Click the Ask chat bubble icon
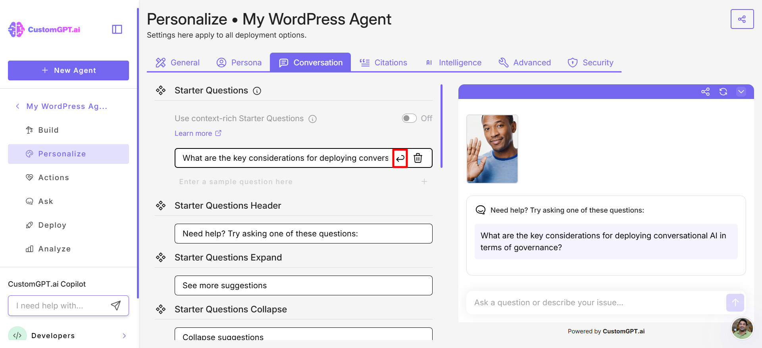Screen dimensions: 762x348 [29, 201]
